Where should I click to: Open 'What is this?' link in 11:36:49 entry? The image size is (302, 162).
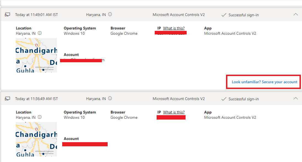click(x=174, y=112)
